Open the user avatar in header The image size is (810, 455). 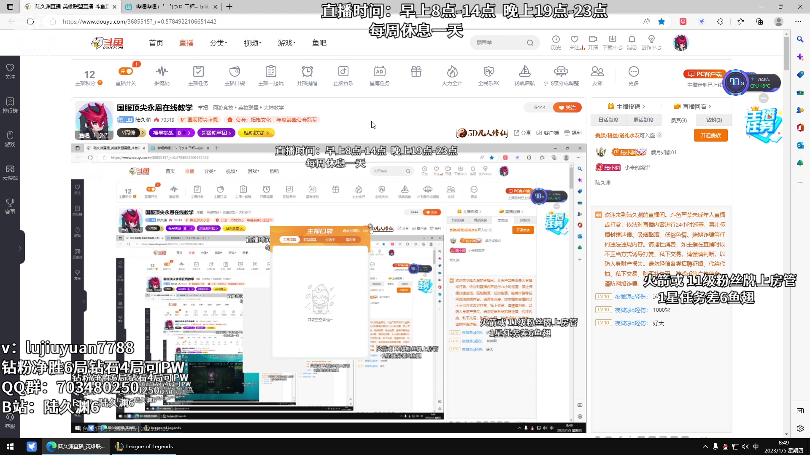680,43
